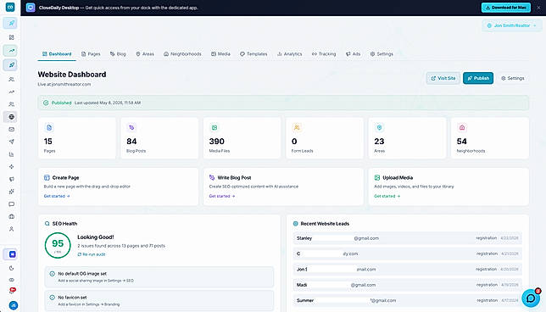This screenshot has width=546, height=312.
Task: Click the Pages stat card icon
Action: (49, 128)
